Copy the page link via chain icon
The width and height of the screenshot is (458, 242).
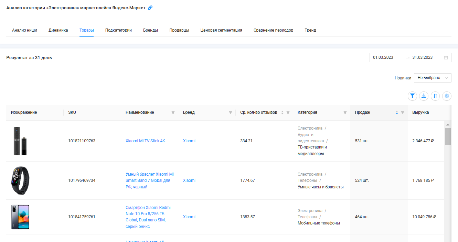[x=150, y=8]
